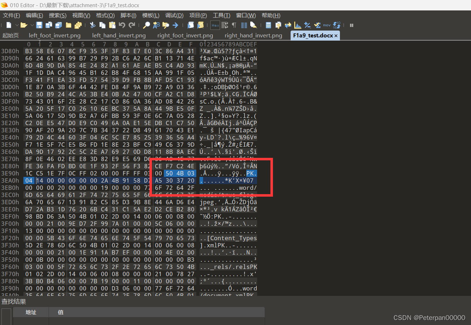
Task: Open the Calculator tool
Action: coord(269,25)
